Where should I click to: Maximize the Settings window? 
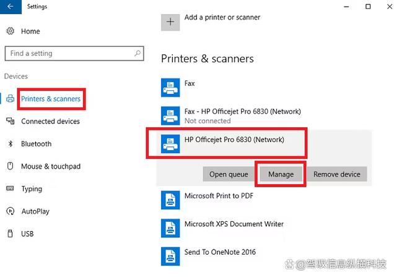click(x=368, y=7)
